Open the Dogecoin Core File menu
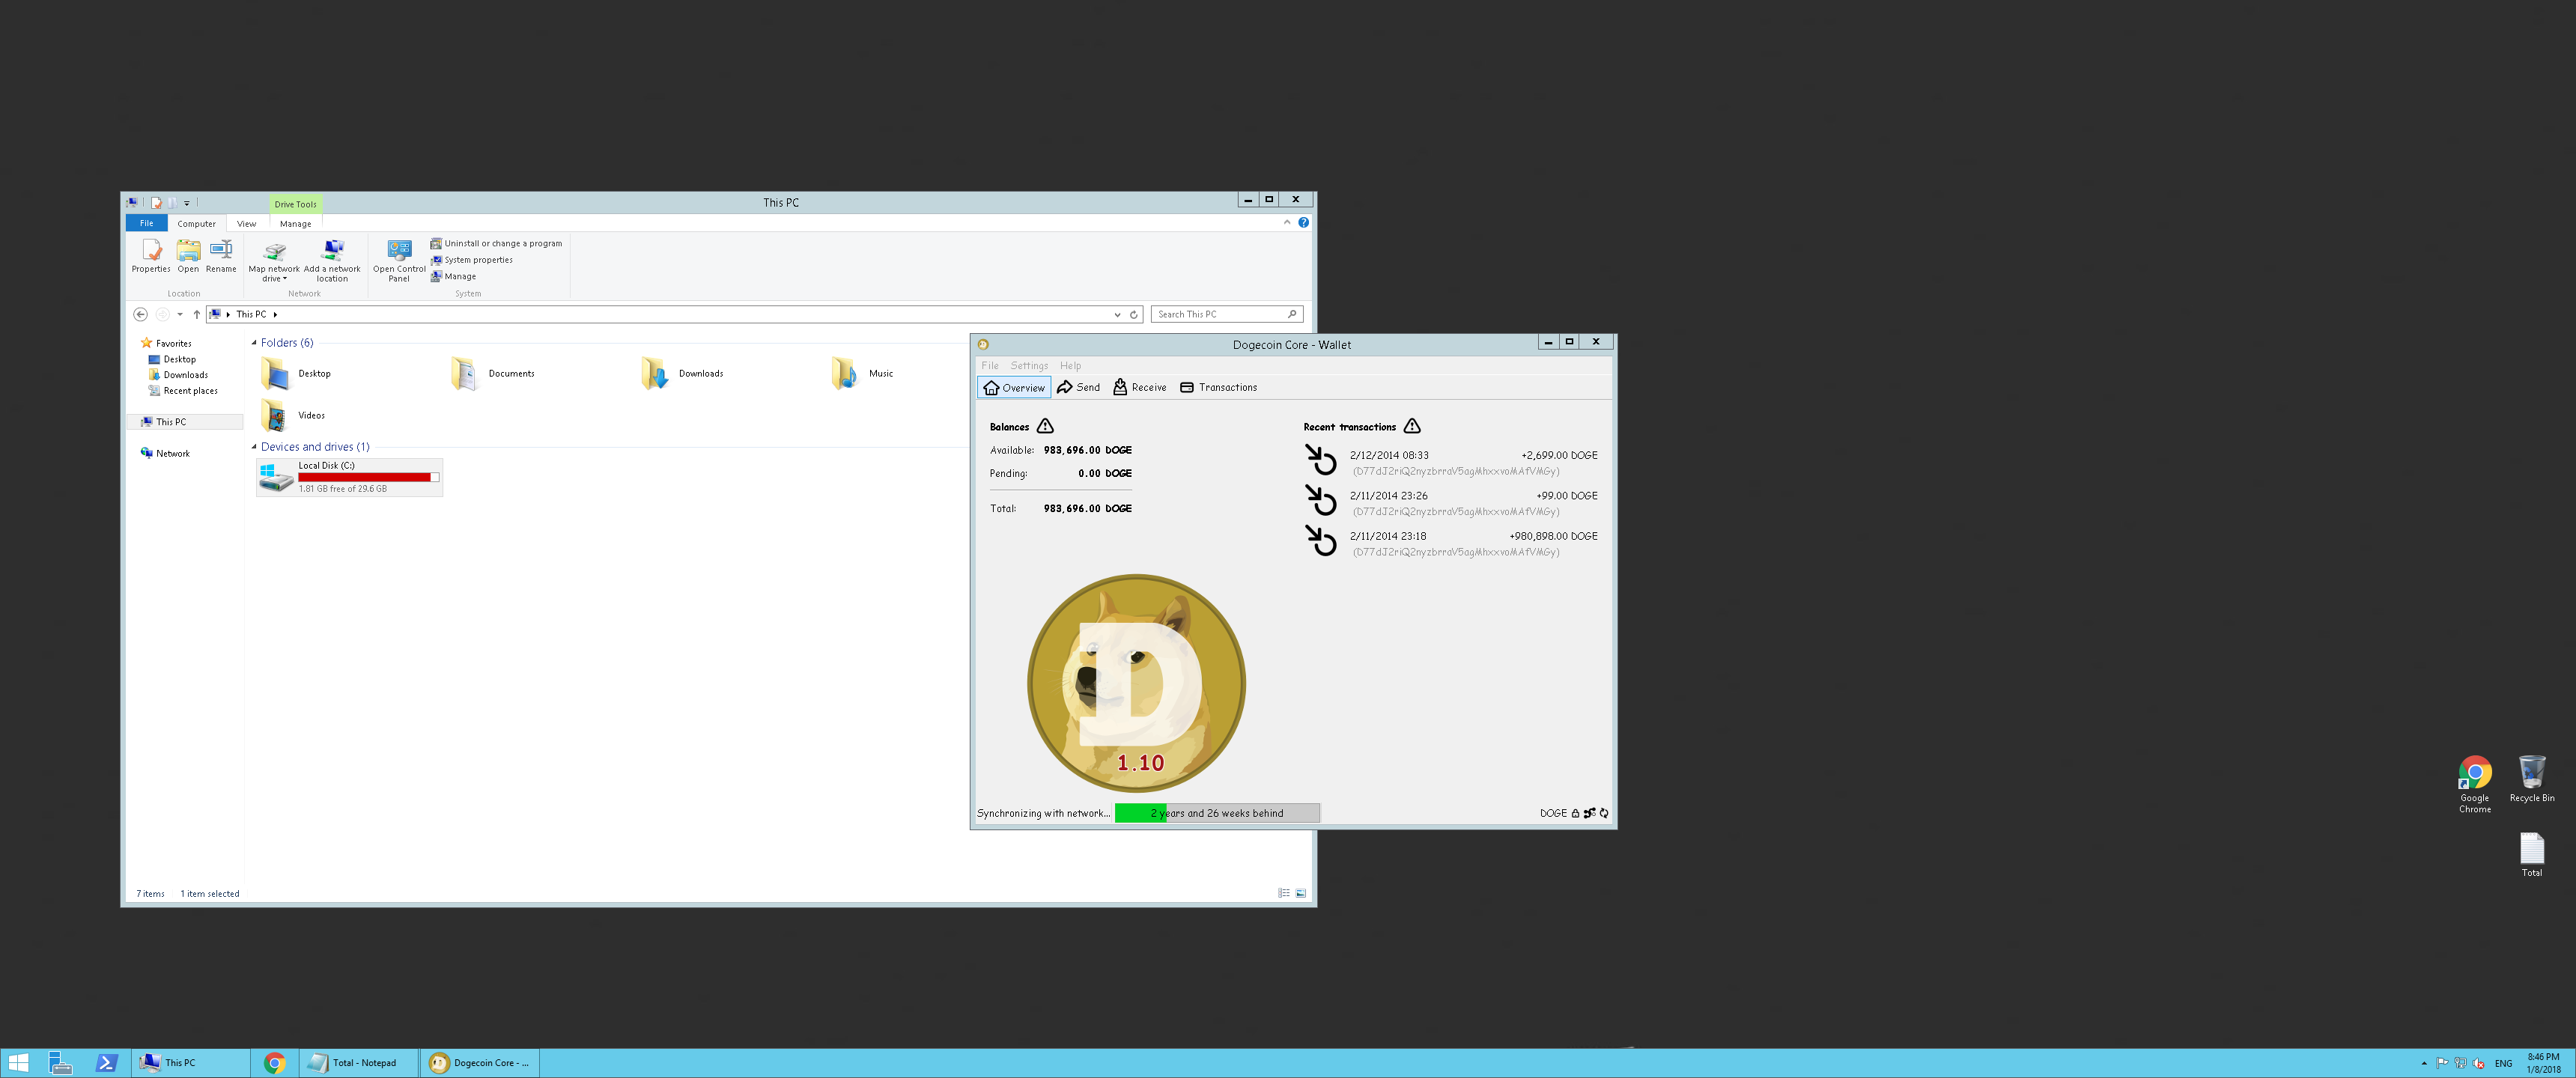Viewport: 2576px width, 1078px height. click(990, 366)
